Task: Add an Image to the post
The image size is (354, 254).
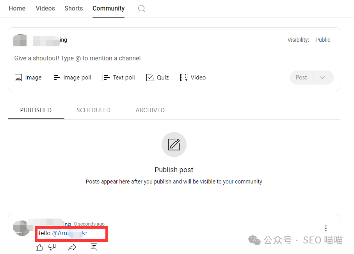Action: pos(28,78)
